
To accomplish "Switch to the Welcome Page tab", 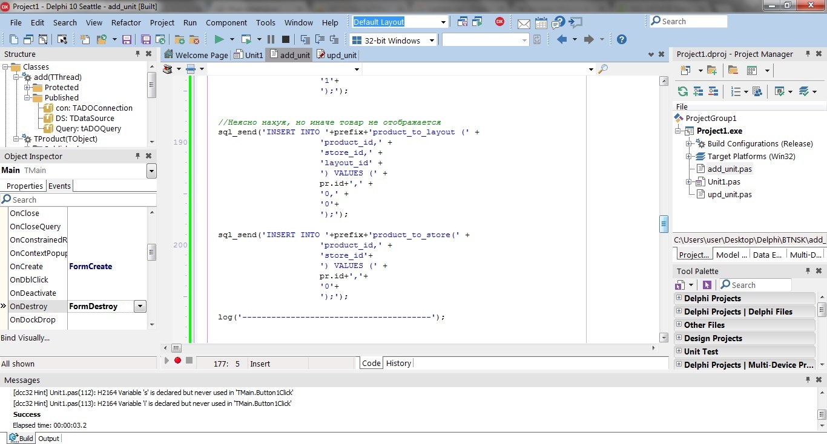I will [x=197, y=55].
